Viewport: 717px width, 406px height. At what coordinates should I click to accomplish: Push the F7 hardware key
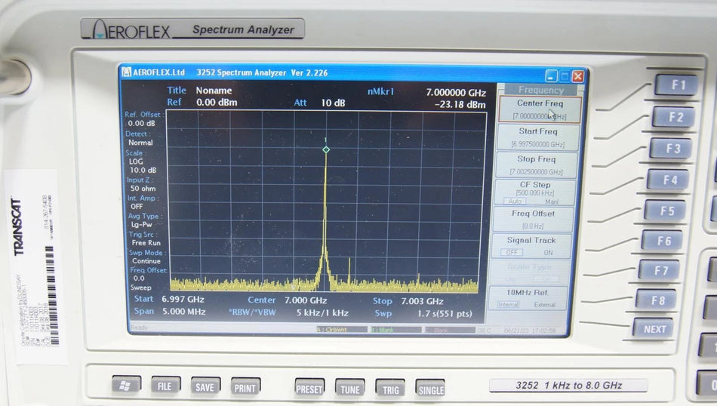click(x=660, y=271)
